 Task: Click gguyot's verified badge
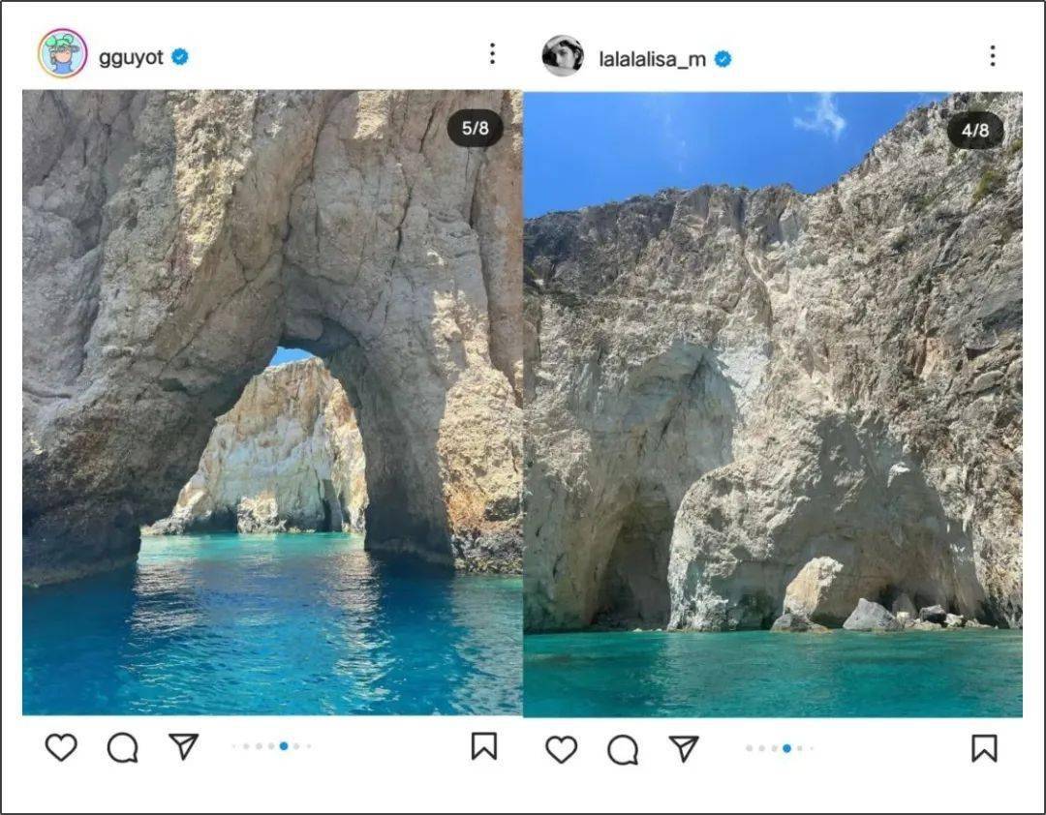[180, 57]
